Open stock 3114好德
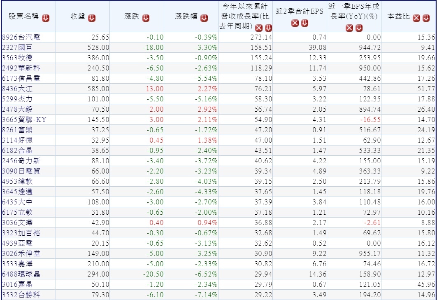The width and height of the screenshot is (437, 300). pyautogui.click(x=17, y=140)
